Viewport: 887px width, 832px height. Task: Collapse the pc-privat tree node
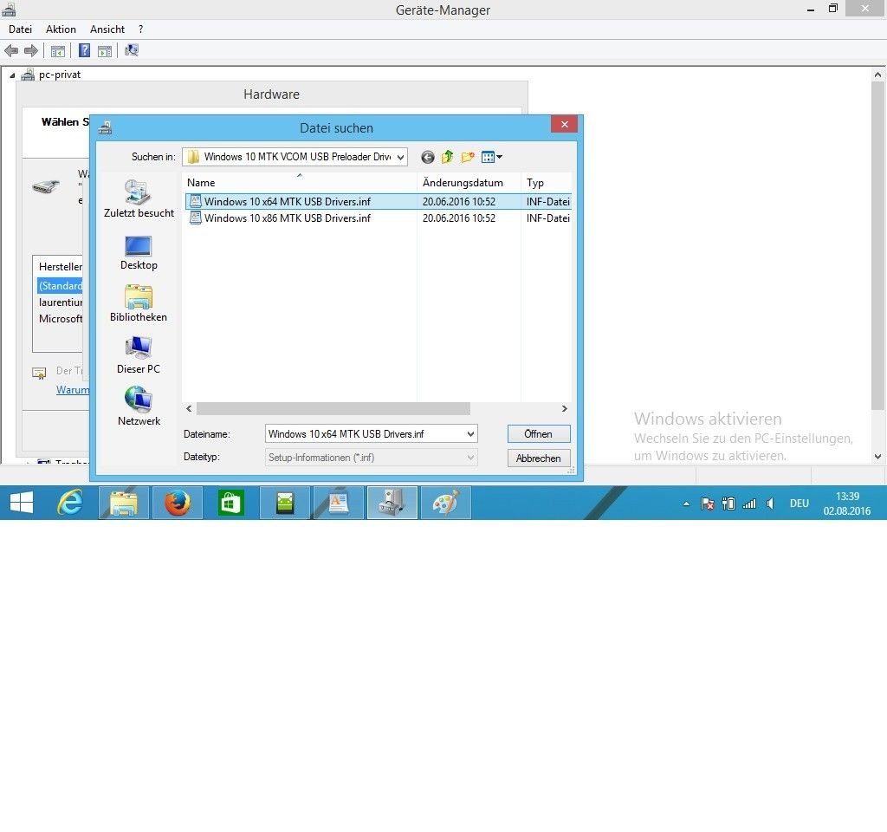pos(12,75)
